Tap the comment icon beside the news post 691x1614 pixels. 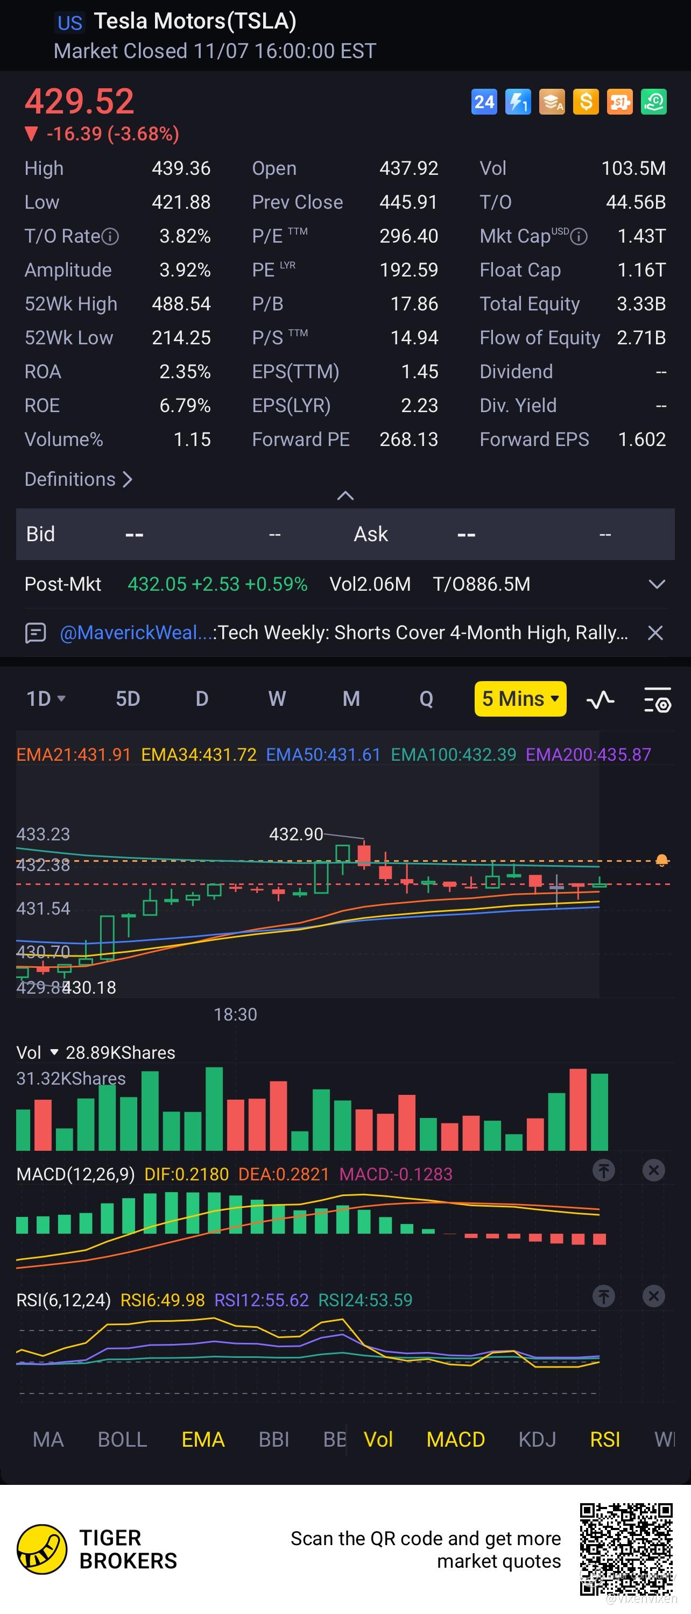[x=35, y=633]
